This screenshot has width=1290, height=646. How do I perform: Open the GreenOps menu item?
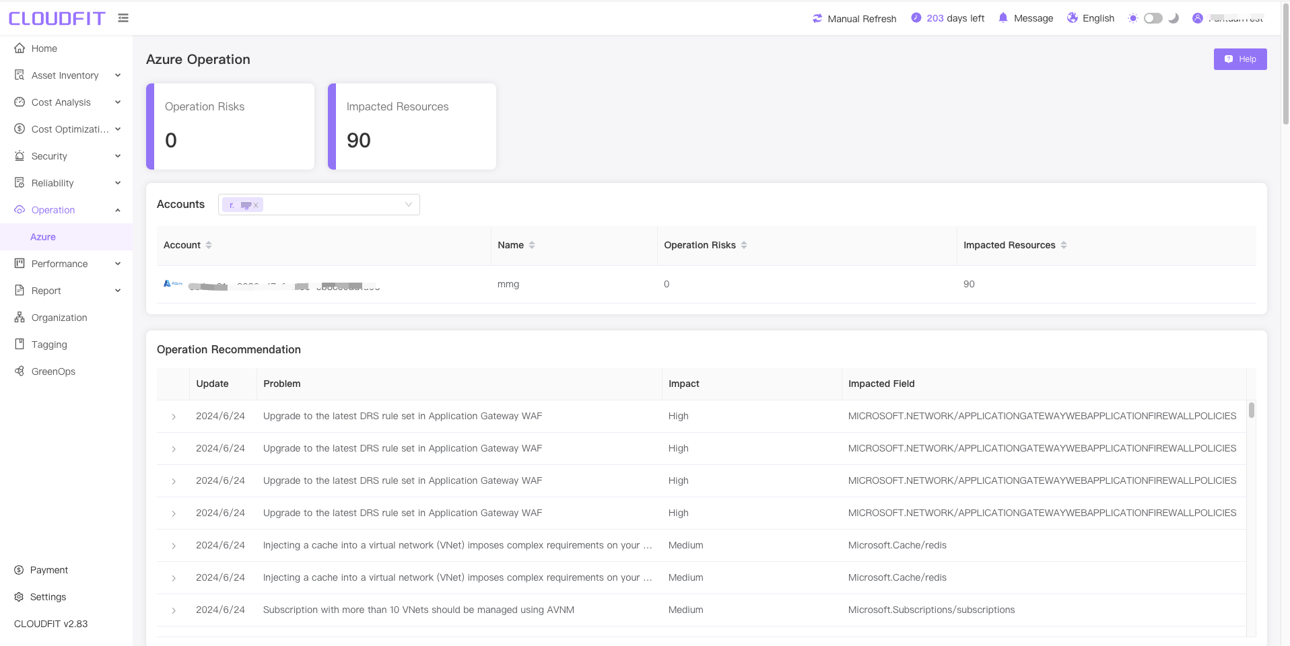coord(66,371)
